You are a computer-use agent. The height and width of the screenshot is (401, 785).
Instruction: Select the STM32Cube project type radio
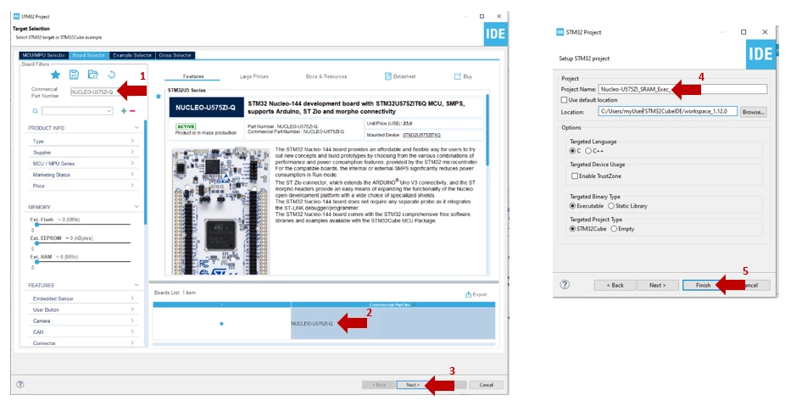coord(572,229)
